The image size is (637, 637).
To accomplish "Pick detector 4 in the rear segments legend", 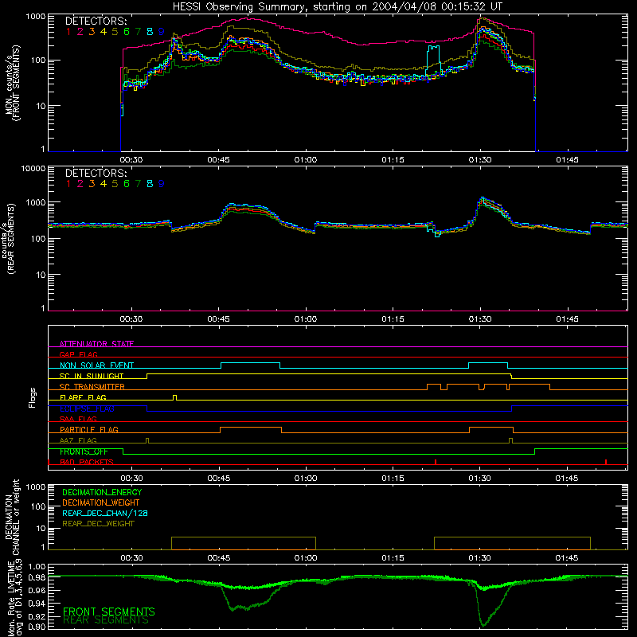I will pos(104,184).
